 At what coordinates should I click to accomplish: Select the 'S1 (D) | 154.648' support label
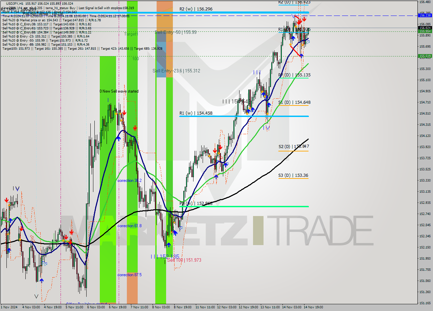[294, 102]
